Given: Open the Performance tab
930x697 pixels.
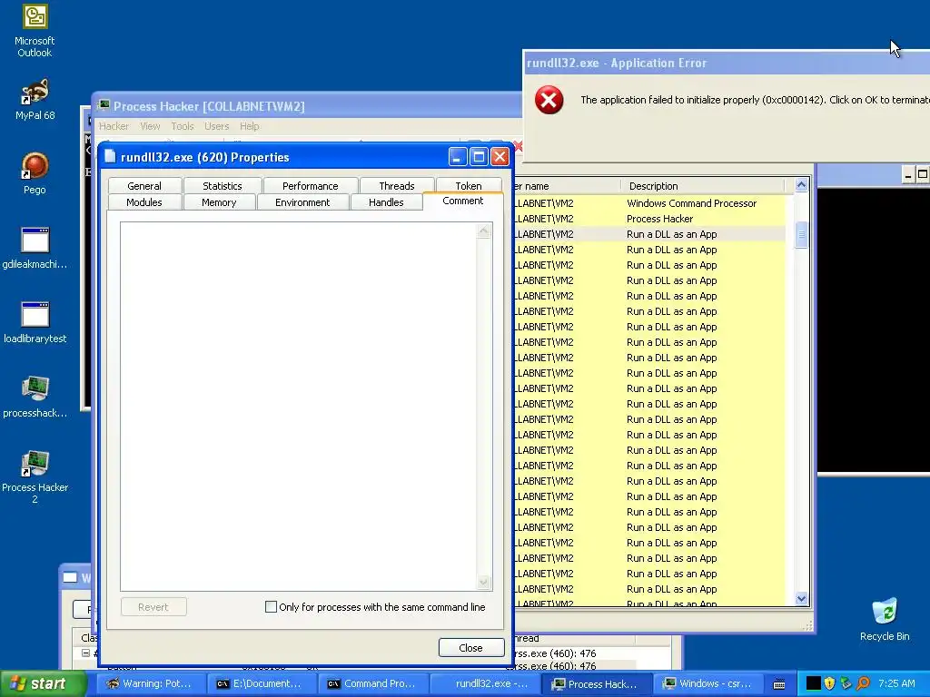Looking at the screenshot, I should pos(311,185).
